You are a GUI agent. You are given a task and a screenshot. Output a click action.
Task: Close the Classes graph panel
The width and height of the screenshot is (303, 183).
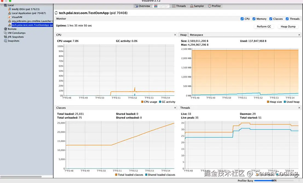tap(175, 108)
